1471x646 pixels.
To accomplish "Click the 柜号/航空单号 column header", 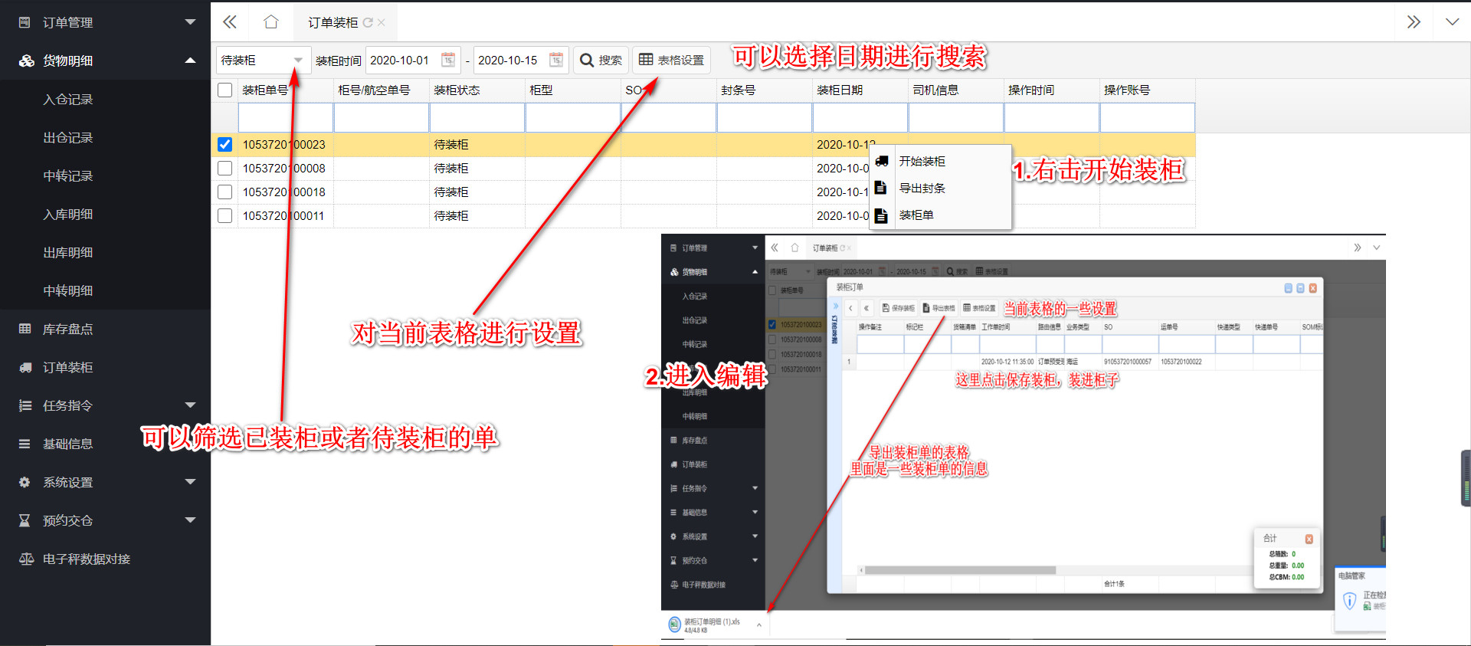I will point(374,90).
